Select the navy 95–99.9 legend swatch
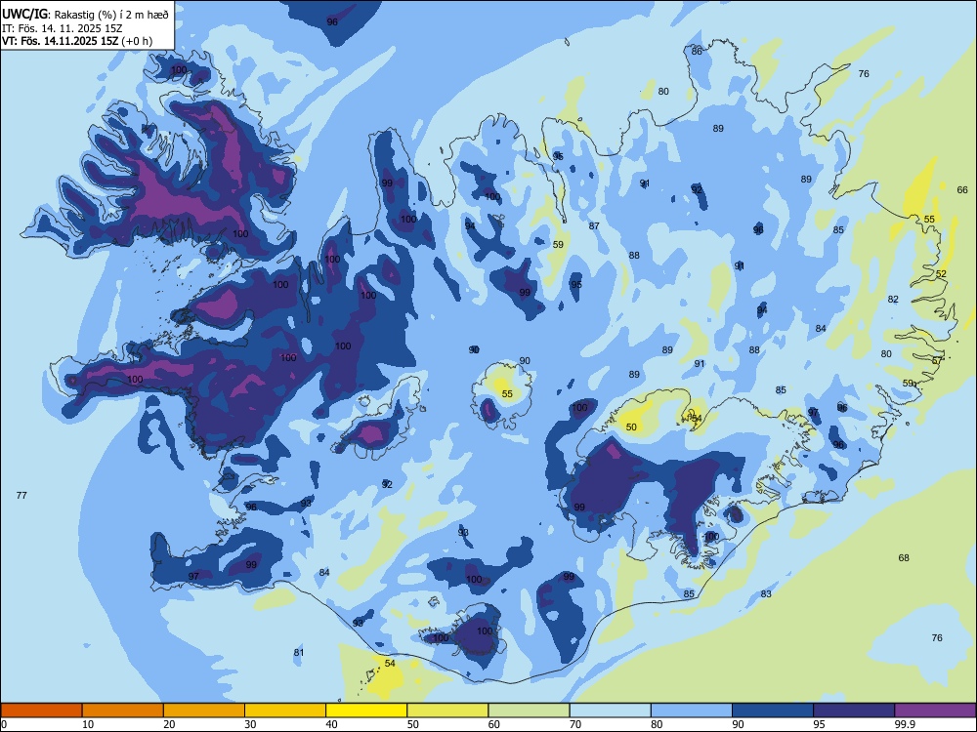Image resolution: width=977 pixels, height=732 pixels. click(x=854, y=711)
